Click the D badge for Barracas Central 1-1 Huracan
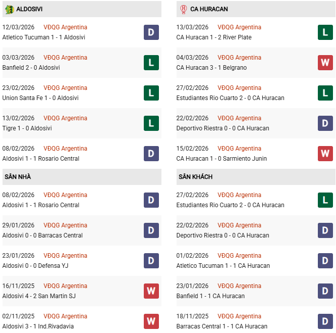336x333 pixels. (x=325, y=321)
